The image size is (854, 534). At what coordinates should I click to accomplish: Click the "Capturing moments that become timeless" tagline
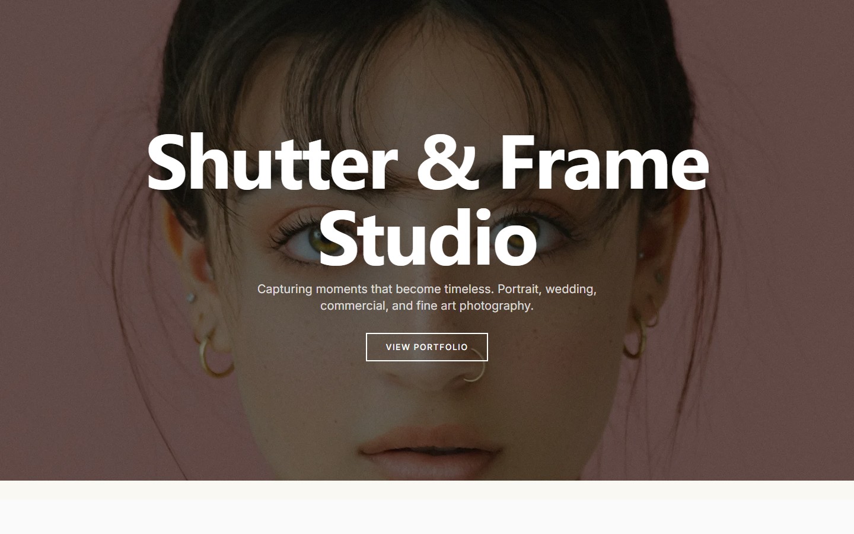click(x=375, y=289)
